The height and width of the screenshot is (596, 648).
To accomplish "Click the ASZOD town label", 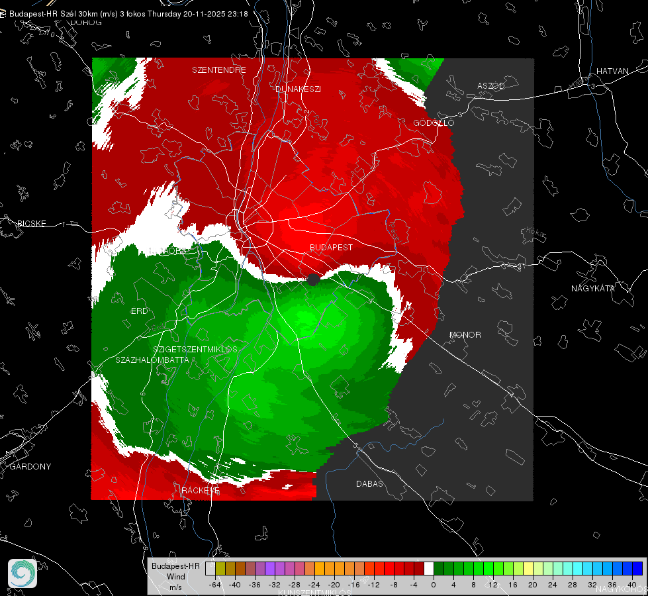I will pos(491,85).
